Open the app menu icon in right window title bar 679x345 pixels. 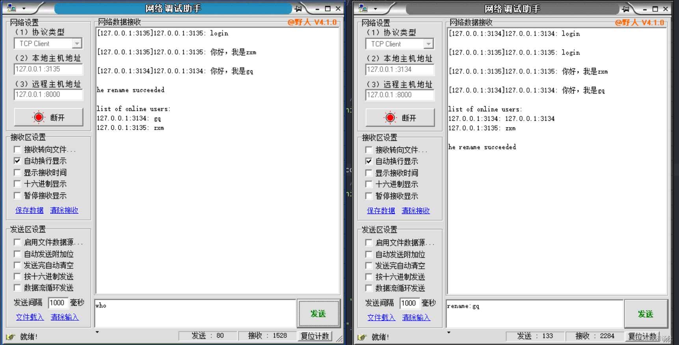[x=363, y=8]
